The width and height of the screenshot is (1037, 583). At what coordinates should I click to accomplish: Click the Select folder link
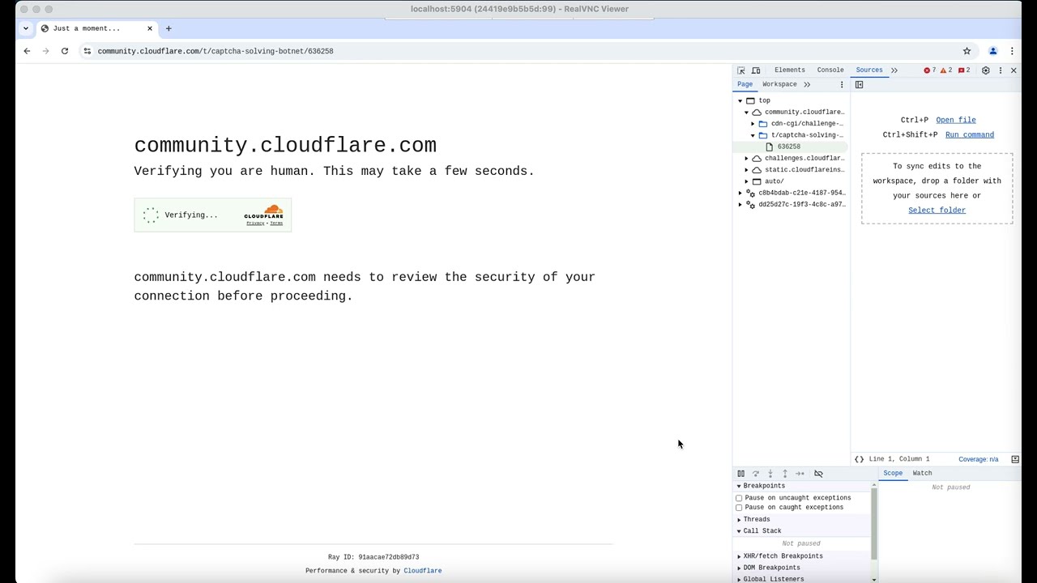pos(937,211)
